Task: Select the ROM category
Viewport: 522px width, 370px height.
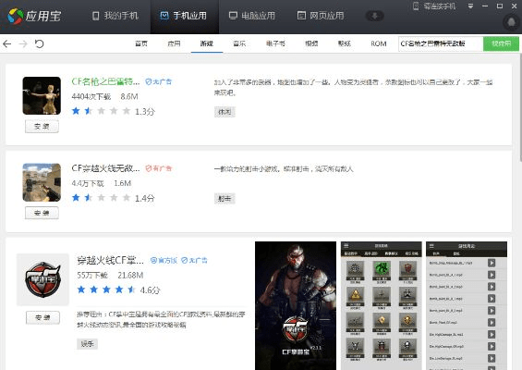Action: tap(379, 43)
